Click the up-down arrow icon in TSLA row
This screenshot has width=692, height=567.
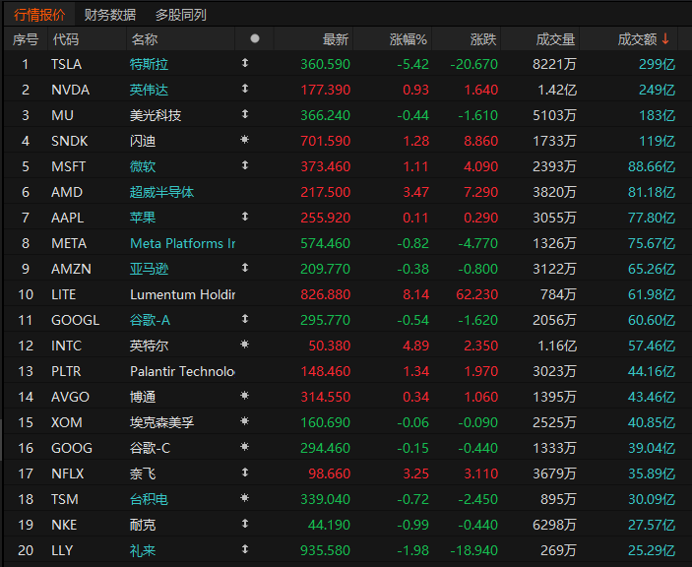[245, 63]
